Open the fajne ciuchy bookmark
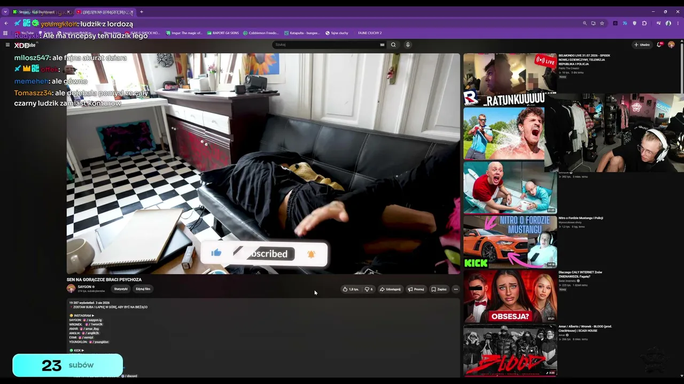 [x=337, y=33]
